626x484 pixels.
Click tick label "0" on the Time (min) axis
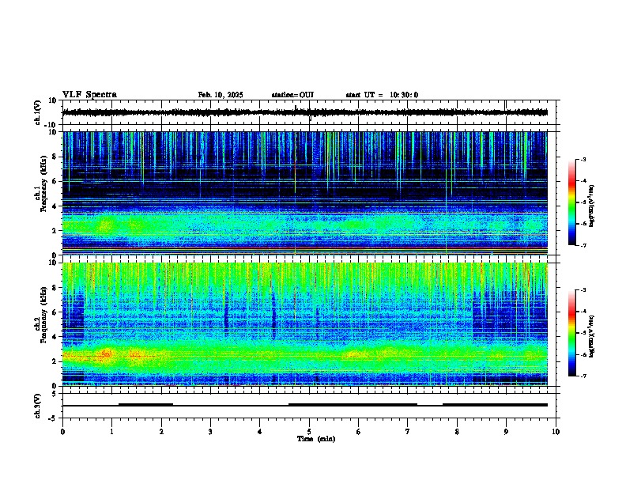pos(62,432)
